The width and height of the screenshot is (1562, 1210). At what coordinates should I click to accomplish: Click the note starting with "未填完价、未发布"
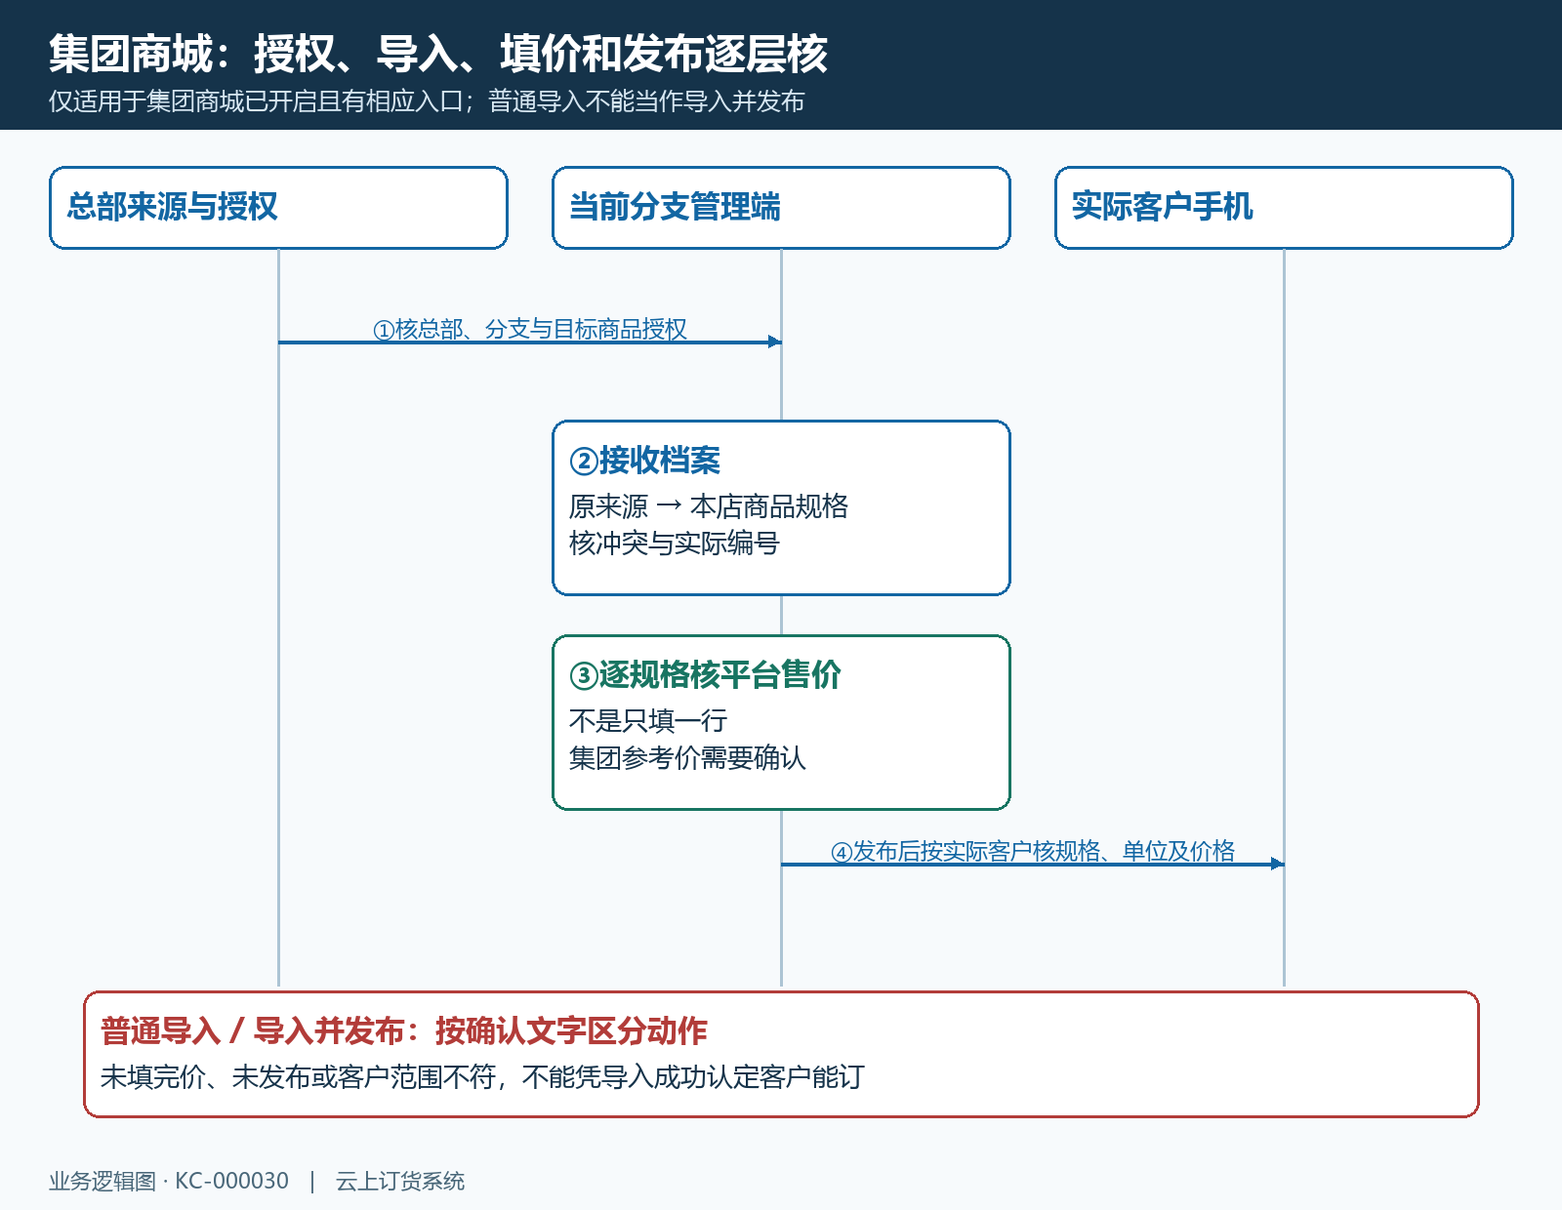pyautogui.click(x=482, y=1077)
